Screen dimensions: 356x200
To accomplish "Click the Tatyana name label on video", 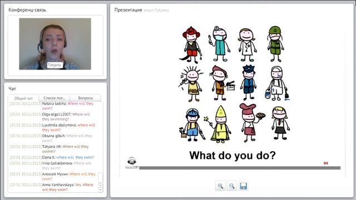I will pos(55,65).
